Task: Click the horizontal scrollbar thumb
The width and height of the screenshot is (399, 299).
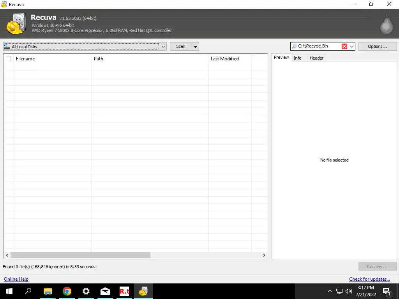Action: coord(80,255)
